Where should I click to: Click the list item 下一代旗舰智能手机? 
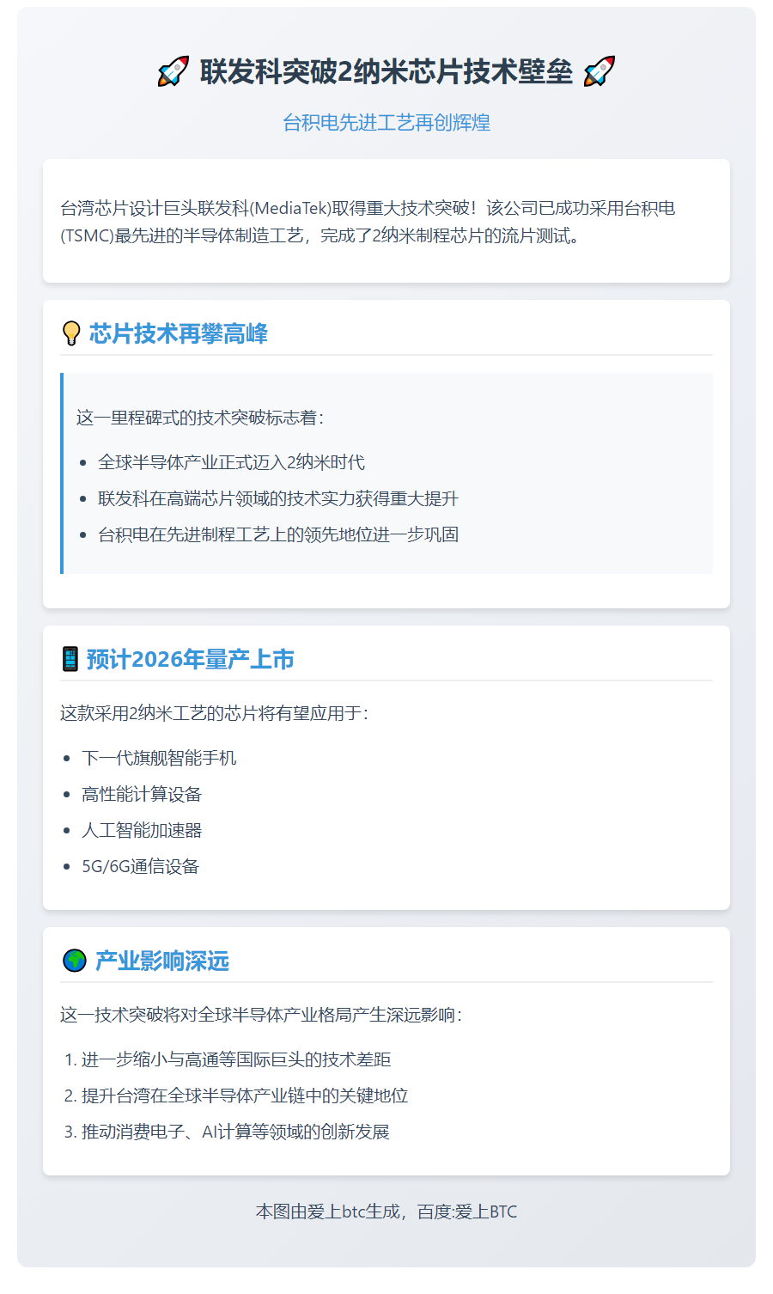(159, 758)
